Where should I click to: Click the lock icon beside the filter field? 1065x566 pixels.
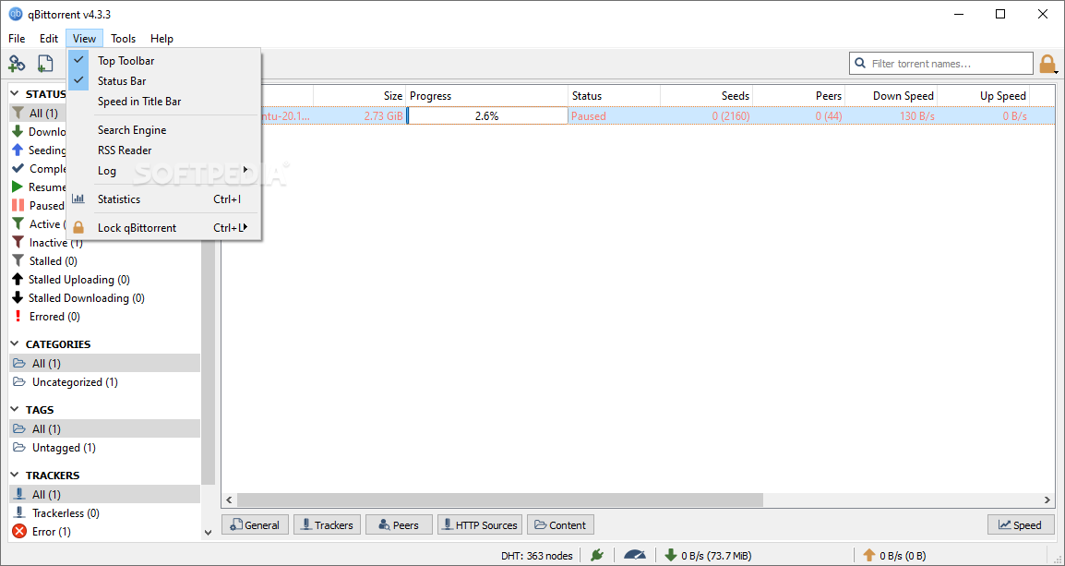pos(1047,63)
